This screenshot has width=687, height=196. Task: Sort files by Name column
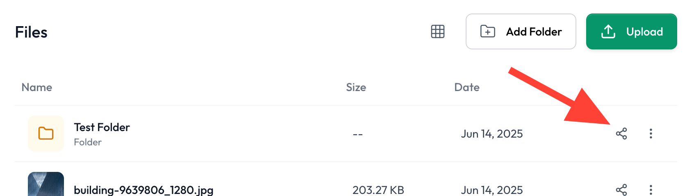(x=37, y=87)
